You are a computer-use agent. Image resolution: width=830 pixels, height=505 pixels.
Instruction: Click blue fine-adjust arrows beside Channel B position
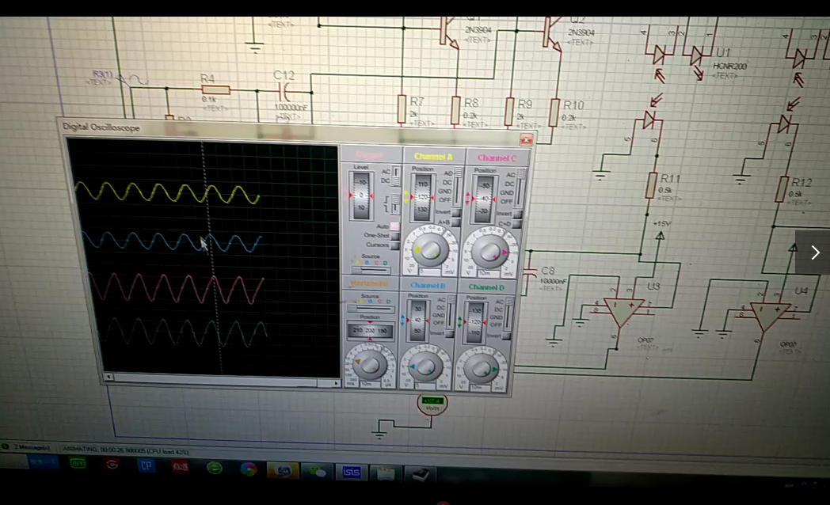pos(403,320)
